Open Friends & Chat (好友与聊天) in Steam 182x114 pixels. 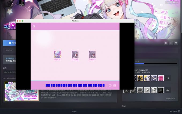(173, 111)
